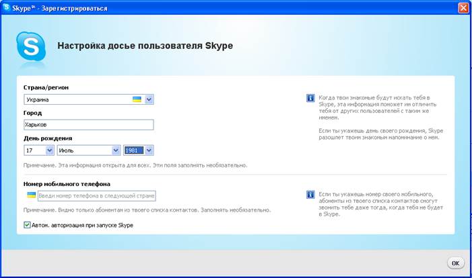This screenshot has width=472, height=278.
Task: Click the large Skype logo in the header
Action: pyautogui.click(x=31, y=46)
